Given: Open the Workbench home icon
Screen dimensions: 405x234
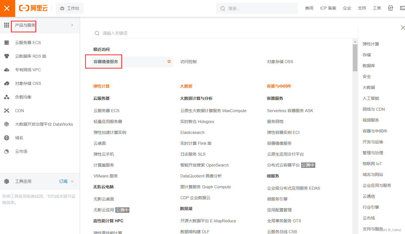Looking at the screenshot, I should pyautogui.click(x=62, y=8).
